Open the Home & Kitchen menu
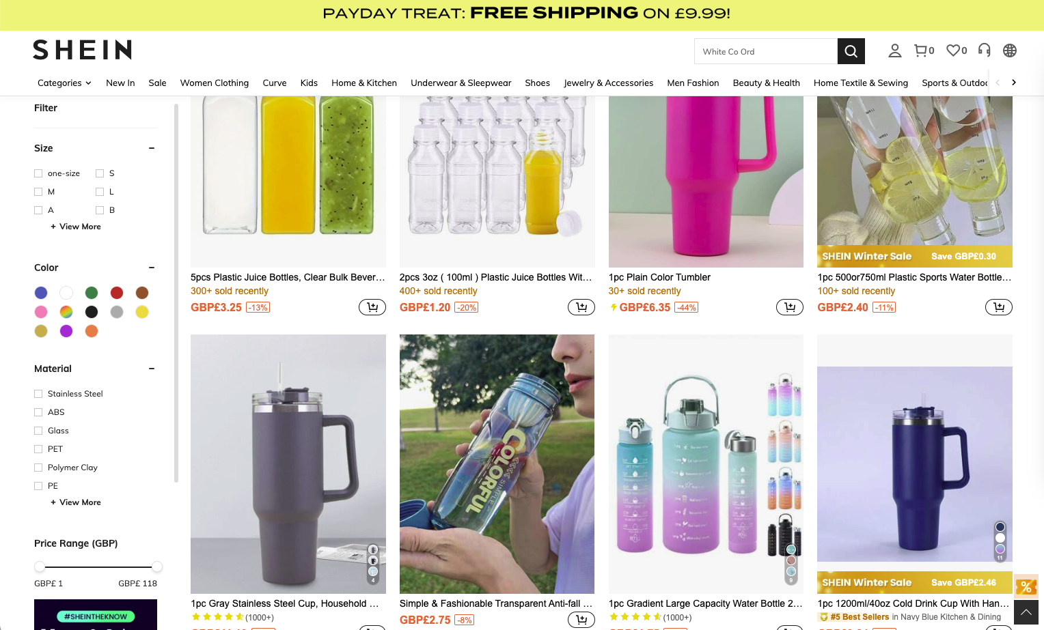This screenshot has width=1044, height=630. 364,83
